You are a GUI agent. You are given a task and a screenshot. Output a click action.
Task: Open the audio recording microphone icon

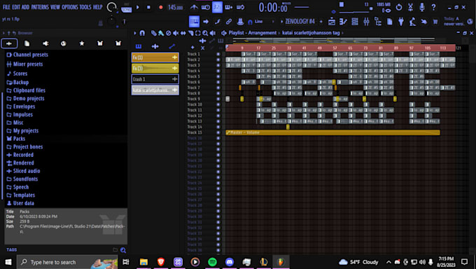click(x=422, y=7)
